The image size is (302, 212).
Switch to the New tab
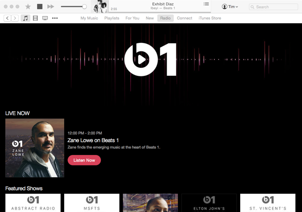coord(150,18)
